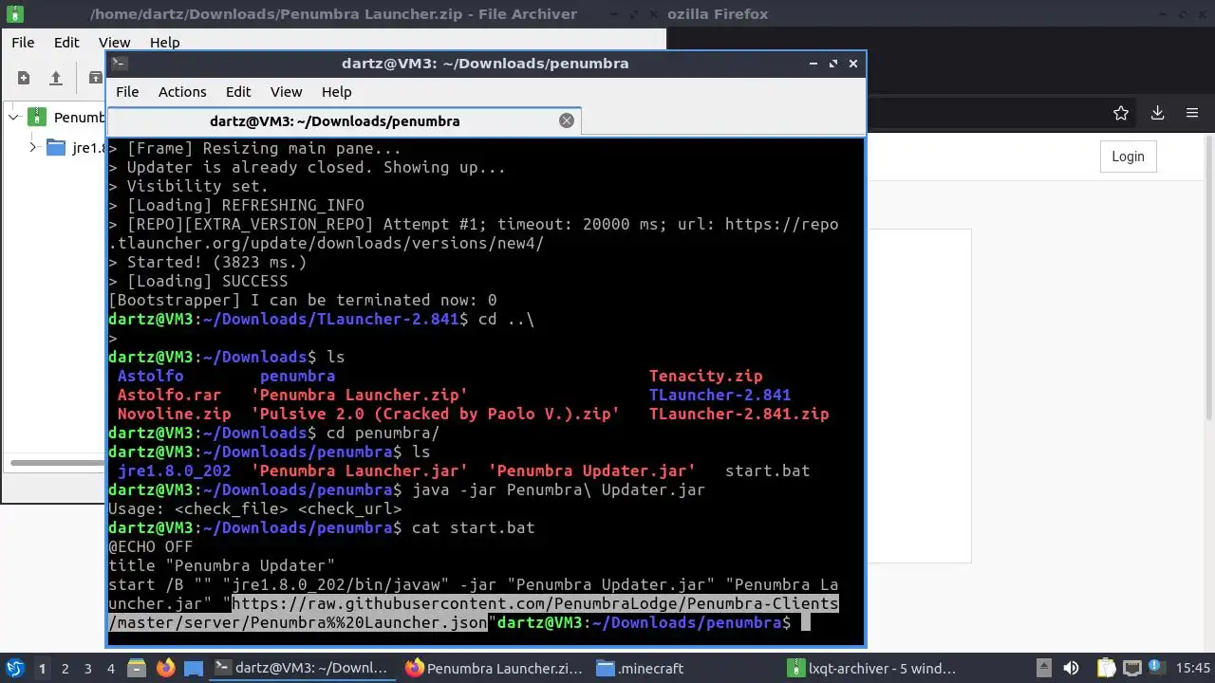
Task: Switch to Penumbra Launcher.zi... Firefox taskbar entry
Action: pyautogui.click(x=494, y=668)
